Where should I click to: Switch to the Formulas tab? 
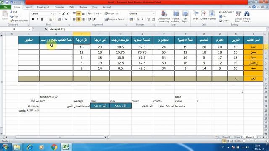(59, 7)
